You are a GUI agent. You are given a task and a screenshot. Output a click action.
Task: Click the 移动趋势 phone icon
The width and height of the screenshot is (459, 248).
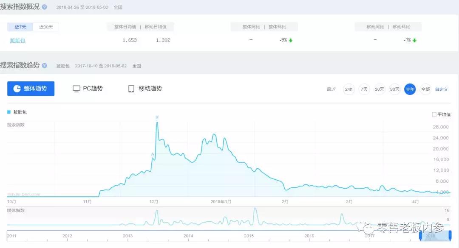point(131,89)
